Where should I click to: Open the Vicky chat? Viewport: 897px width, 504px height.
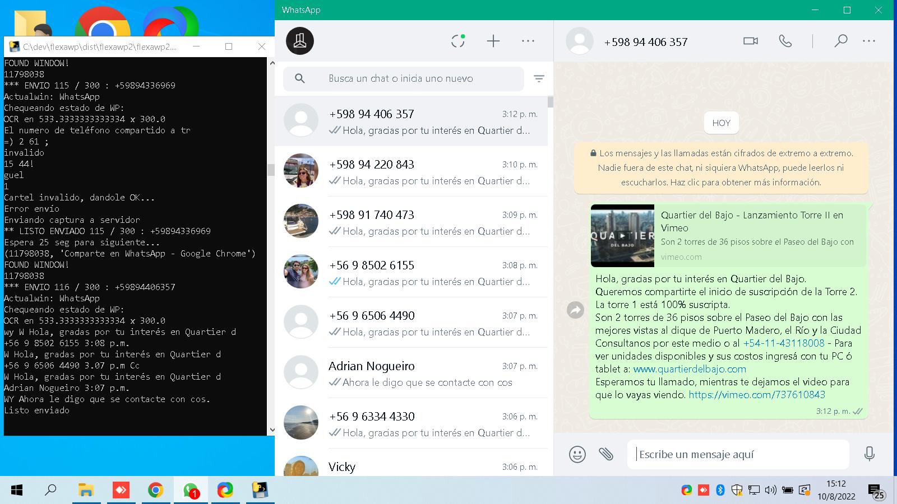click(411, 464)
